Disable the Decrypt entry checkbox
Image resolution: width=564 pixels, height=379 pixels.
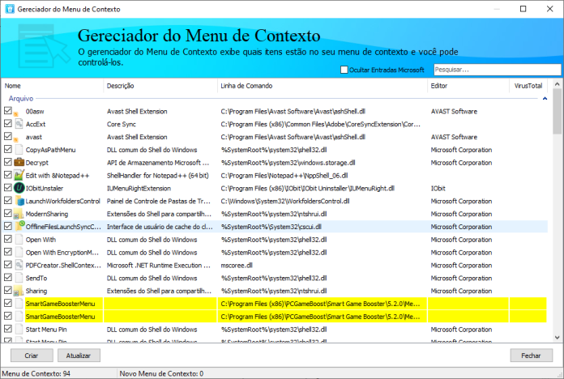pyautogui.click(x=8, y=162)
